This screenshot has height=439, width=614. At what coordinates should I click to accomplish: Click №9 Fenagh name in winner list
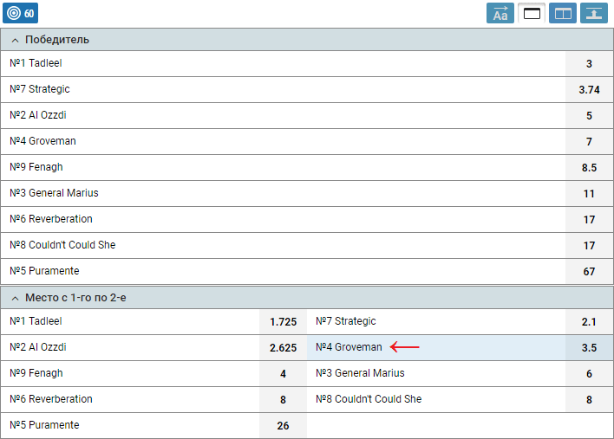[x=36, y=167]
